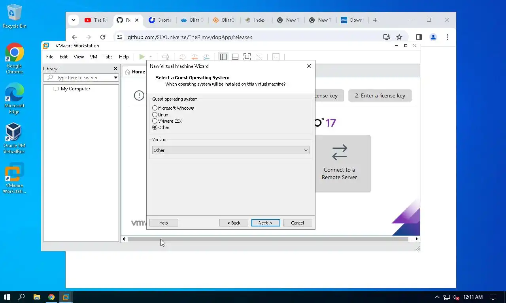Click the console view toolbar icon
The image size is (506, 303).
tap(276, 57)
